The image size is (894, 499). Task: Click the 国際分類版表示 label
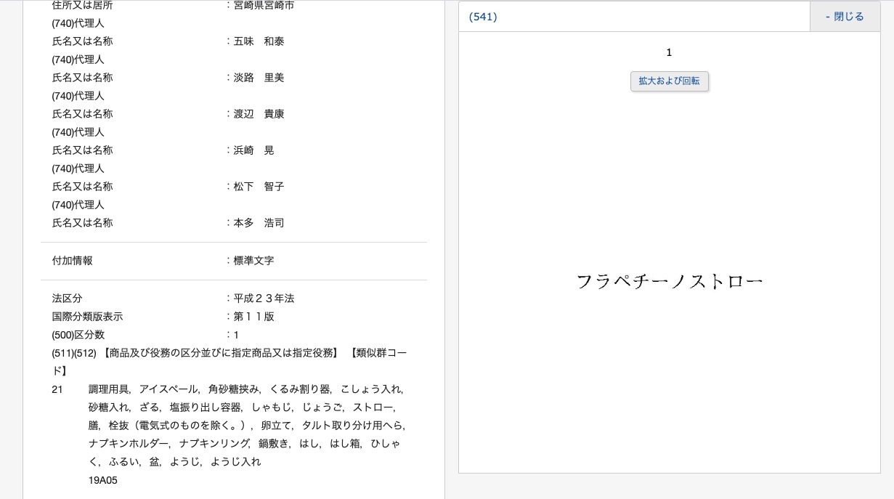tap(87, 317)
